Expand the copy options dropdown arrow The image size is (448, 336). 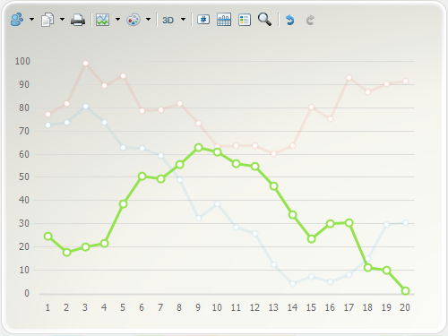tap(62, 20)
